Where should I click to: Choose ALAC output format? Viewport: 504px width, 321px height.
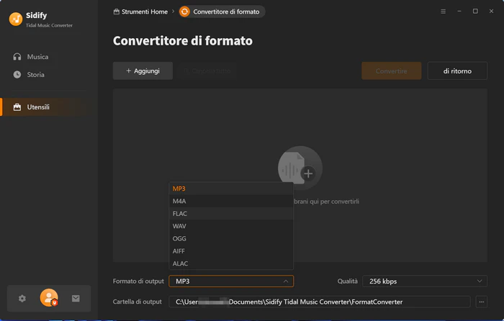(231, 263)
